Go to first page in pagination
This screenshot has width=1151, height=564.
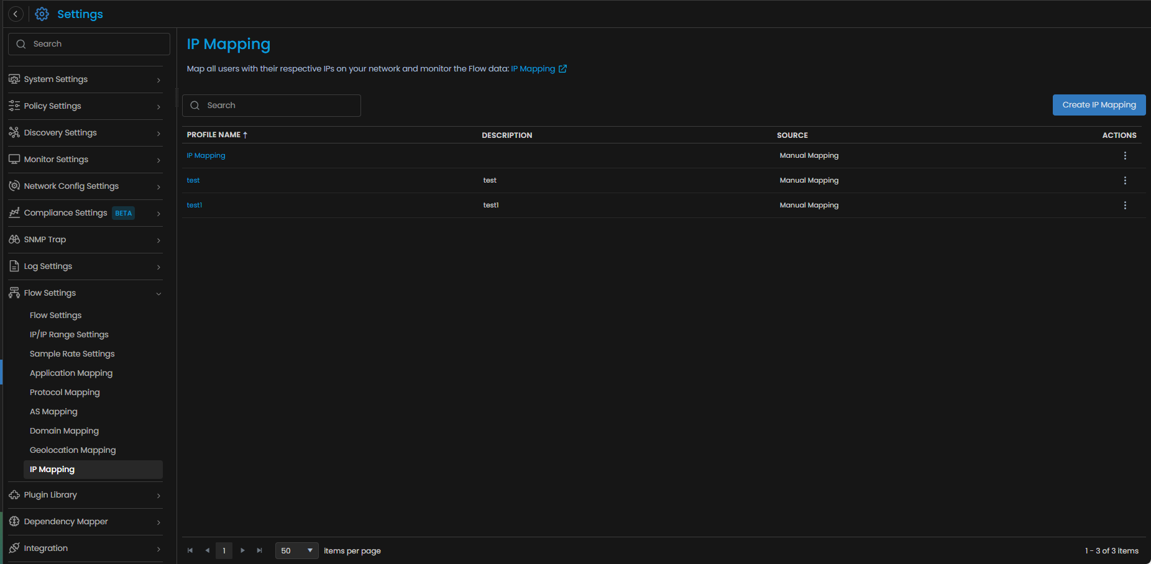pyautogui.click(x=190, y=550)
